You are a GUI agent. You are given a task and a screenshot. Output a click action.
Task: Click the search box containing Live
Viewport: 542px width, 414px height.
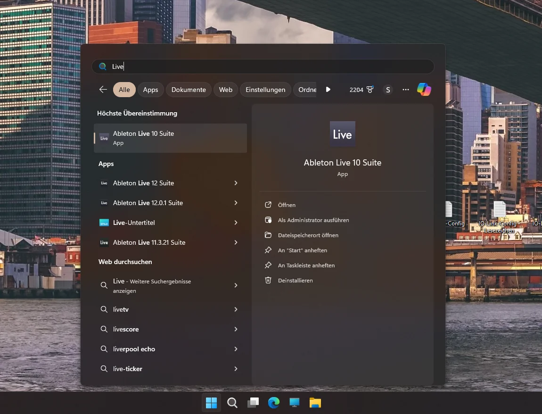pyautogui.click(x=263, y=66)
